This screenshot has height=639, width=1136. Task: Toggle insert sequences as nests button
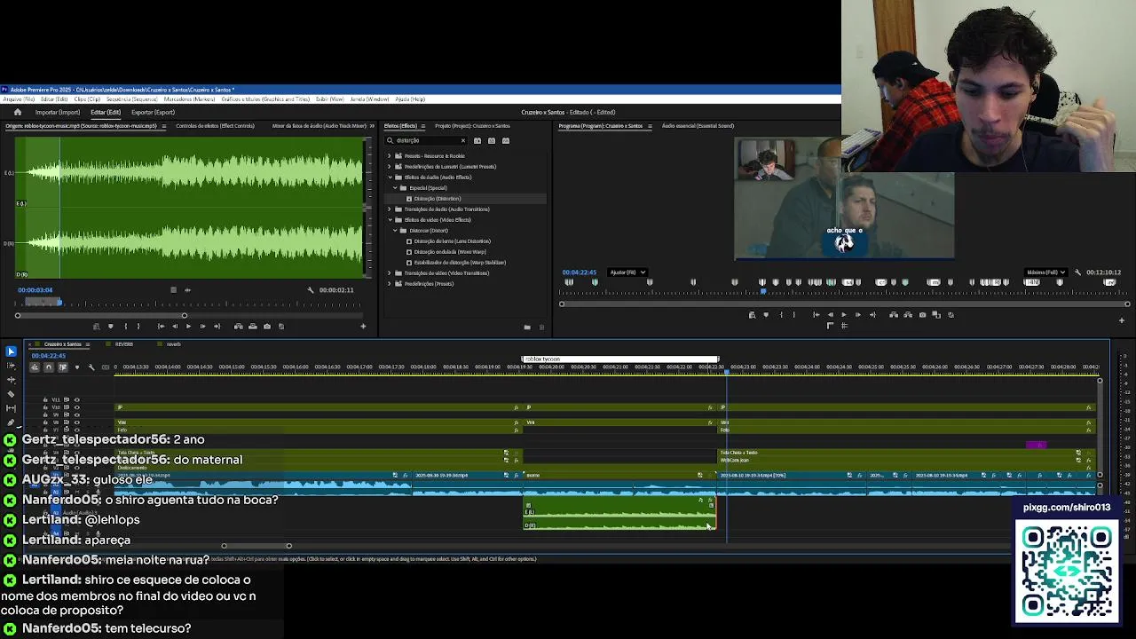[x=35, y=367]
